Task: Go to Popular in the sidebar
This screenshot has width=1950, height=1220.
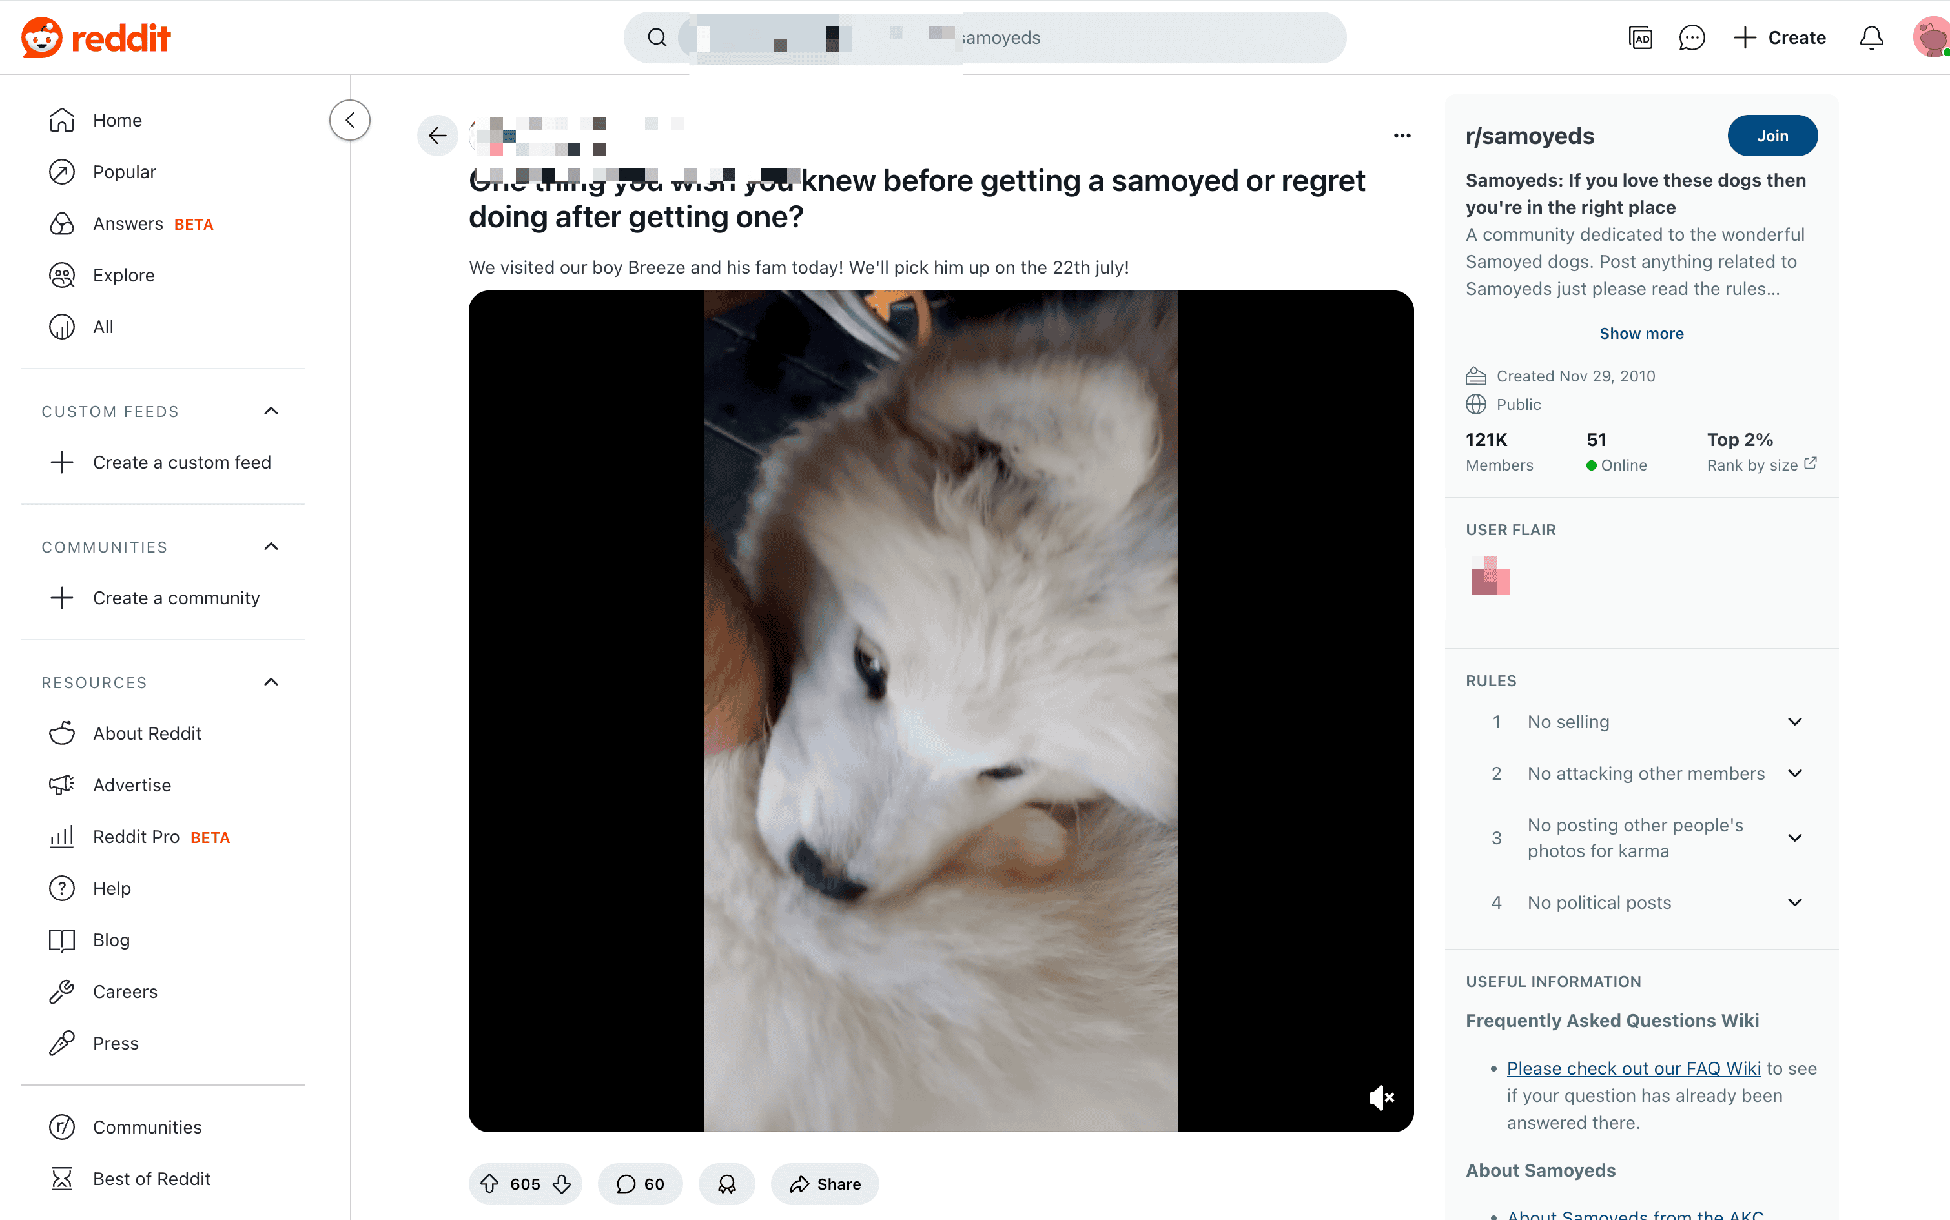Action: 123,172
